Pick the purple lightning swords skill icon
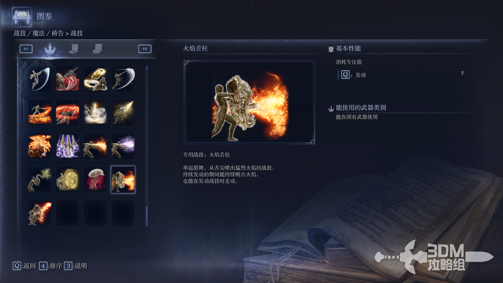 pos(68,146)
